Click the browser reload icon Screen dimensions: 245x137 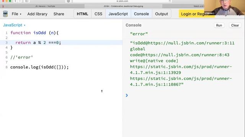[x=170, y=1]
